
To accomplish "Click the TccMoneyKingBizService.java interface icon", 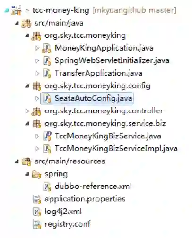I will [x=47, y=136].
